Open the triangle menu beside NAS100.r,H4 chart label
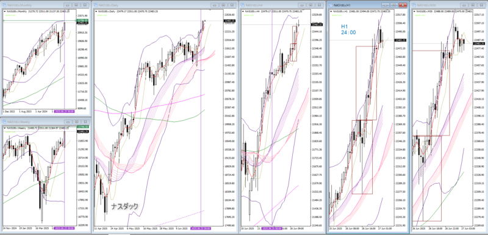The image size is (488, 235). (x=243, y=12)
